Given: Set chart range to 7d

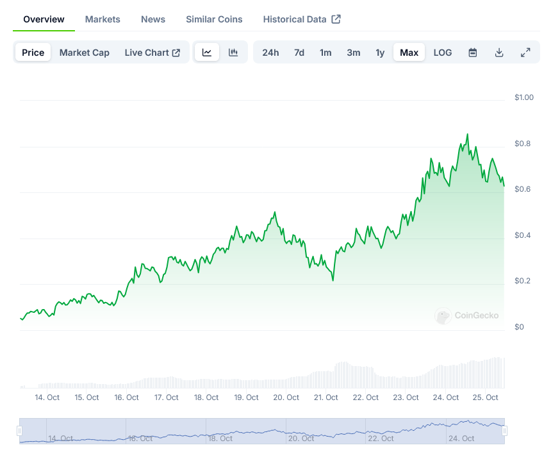Looking at the screenshot, I should (299, 53).
